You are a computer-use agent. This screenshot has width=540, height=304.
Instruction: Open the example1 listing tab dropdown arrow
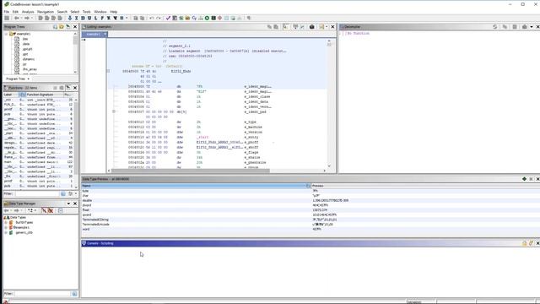tap(105, 34)
